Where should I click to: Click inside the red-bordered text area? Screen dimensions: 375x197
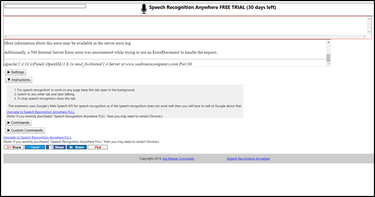(x=185, y=26)
